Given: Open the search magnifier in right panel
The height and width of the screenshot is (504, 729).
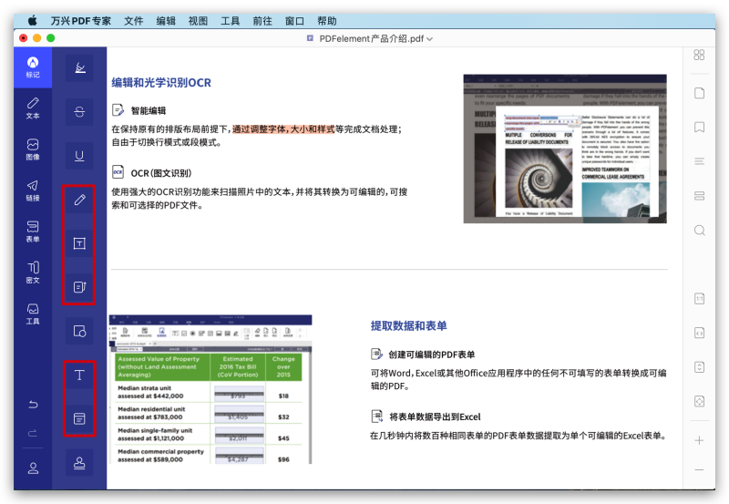Looking at the screenshot, I should 699,231.
